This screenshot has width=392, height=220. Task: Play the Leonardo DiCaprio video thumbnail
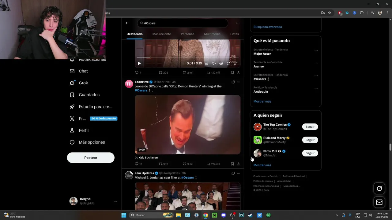coord(187,124)
